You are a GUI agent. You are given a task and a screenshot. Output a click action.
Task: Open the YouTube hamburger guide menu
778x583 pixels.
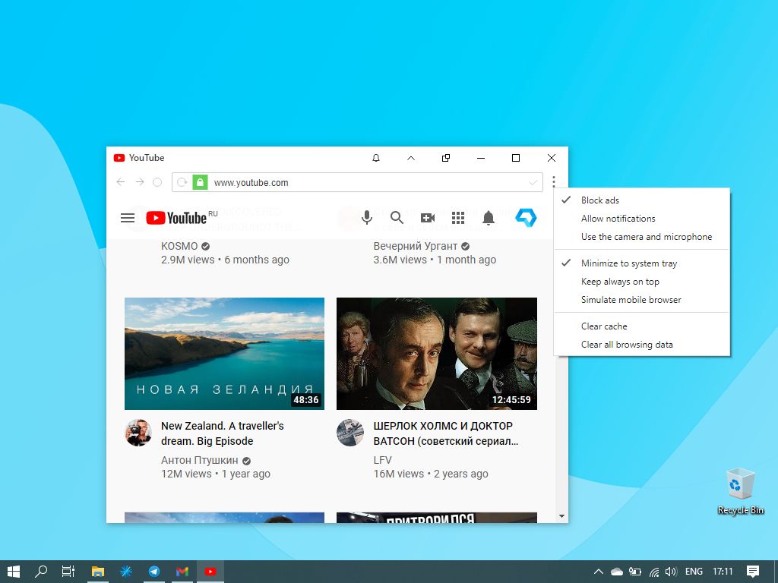(x=128, y=218)
